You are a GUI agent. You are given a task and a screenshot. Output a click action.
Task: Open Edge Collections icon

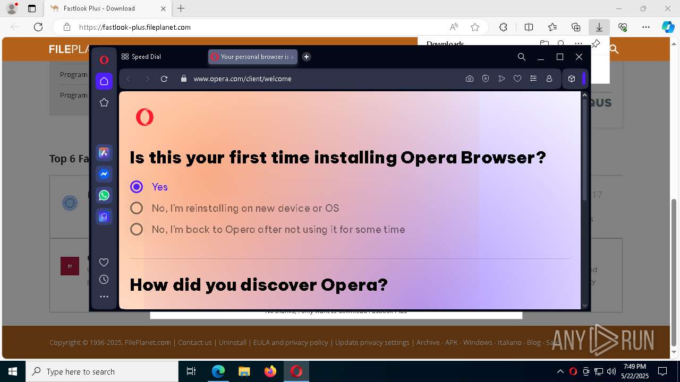pyautogui.click(x=576, y=27)
